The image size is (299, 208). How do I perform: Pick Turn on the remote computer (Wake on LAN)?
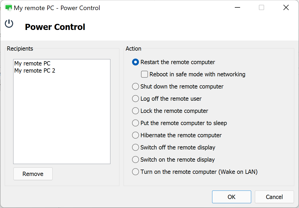[x=136, y=172]
